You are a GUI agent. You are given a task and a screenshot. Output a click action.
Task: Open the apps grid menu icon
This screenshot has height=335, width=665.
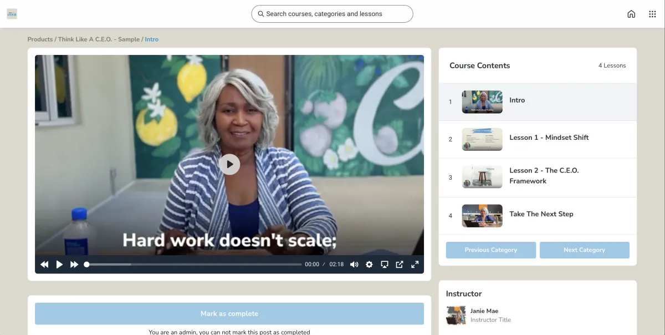point(652,14)
